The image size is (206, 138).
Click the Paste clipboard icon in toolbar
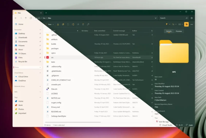click(68, 24)
